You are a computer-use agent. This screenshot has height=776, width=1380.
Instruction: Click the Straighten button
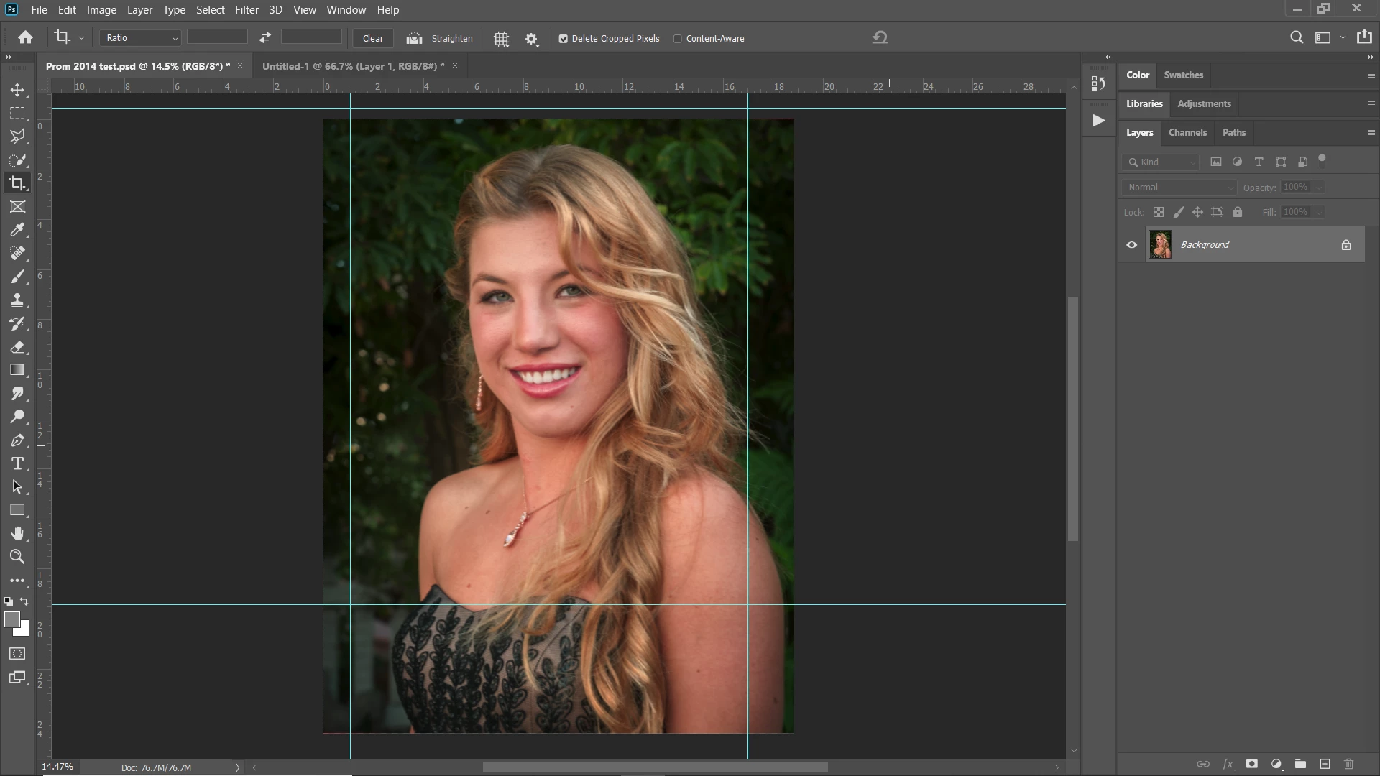pos(440,39)
